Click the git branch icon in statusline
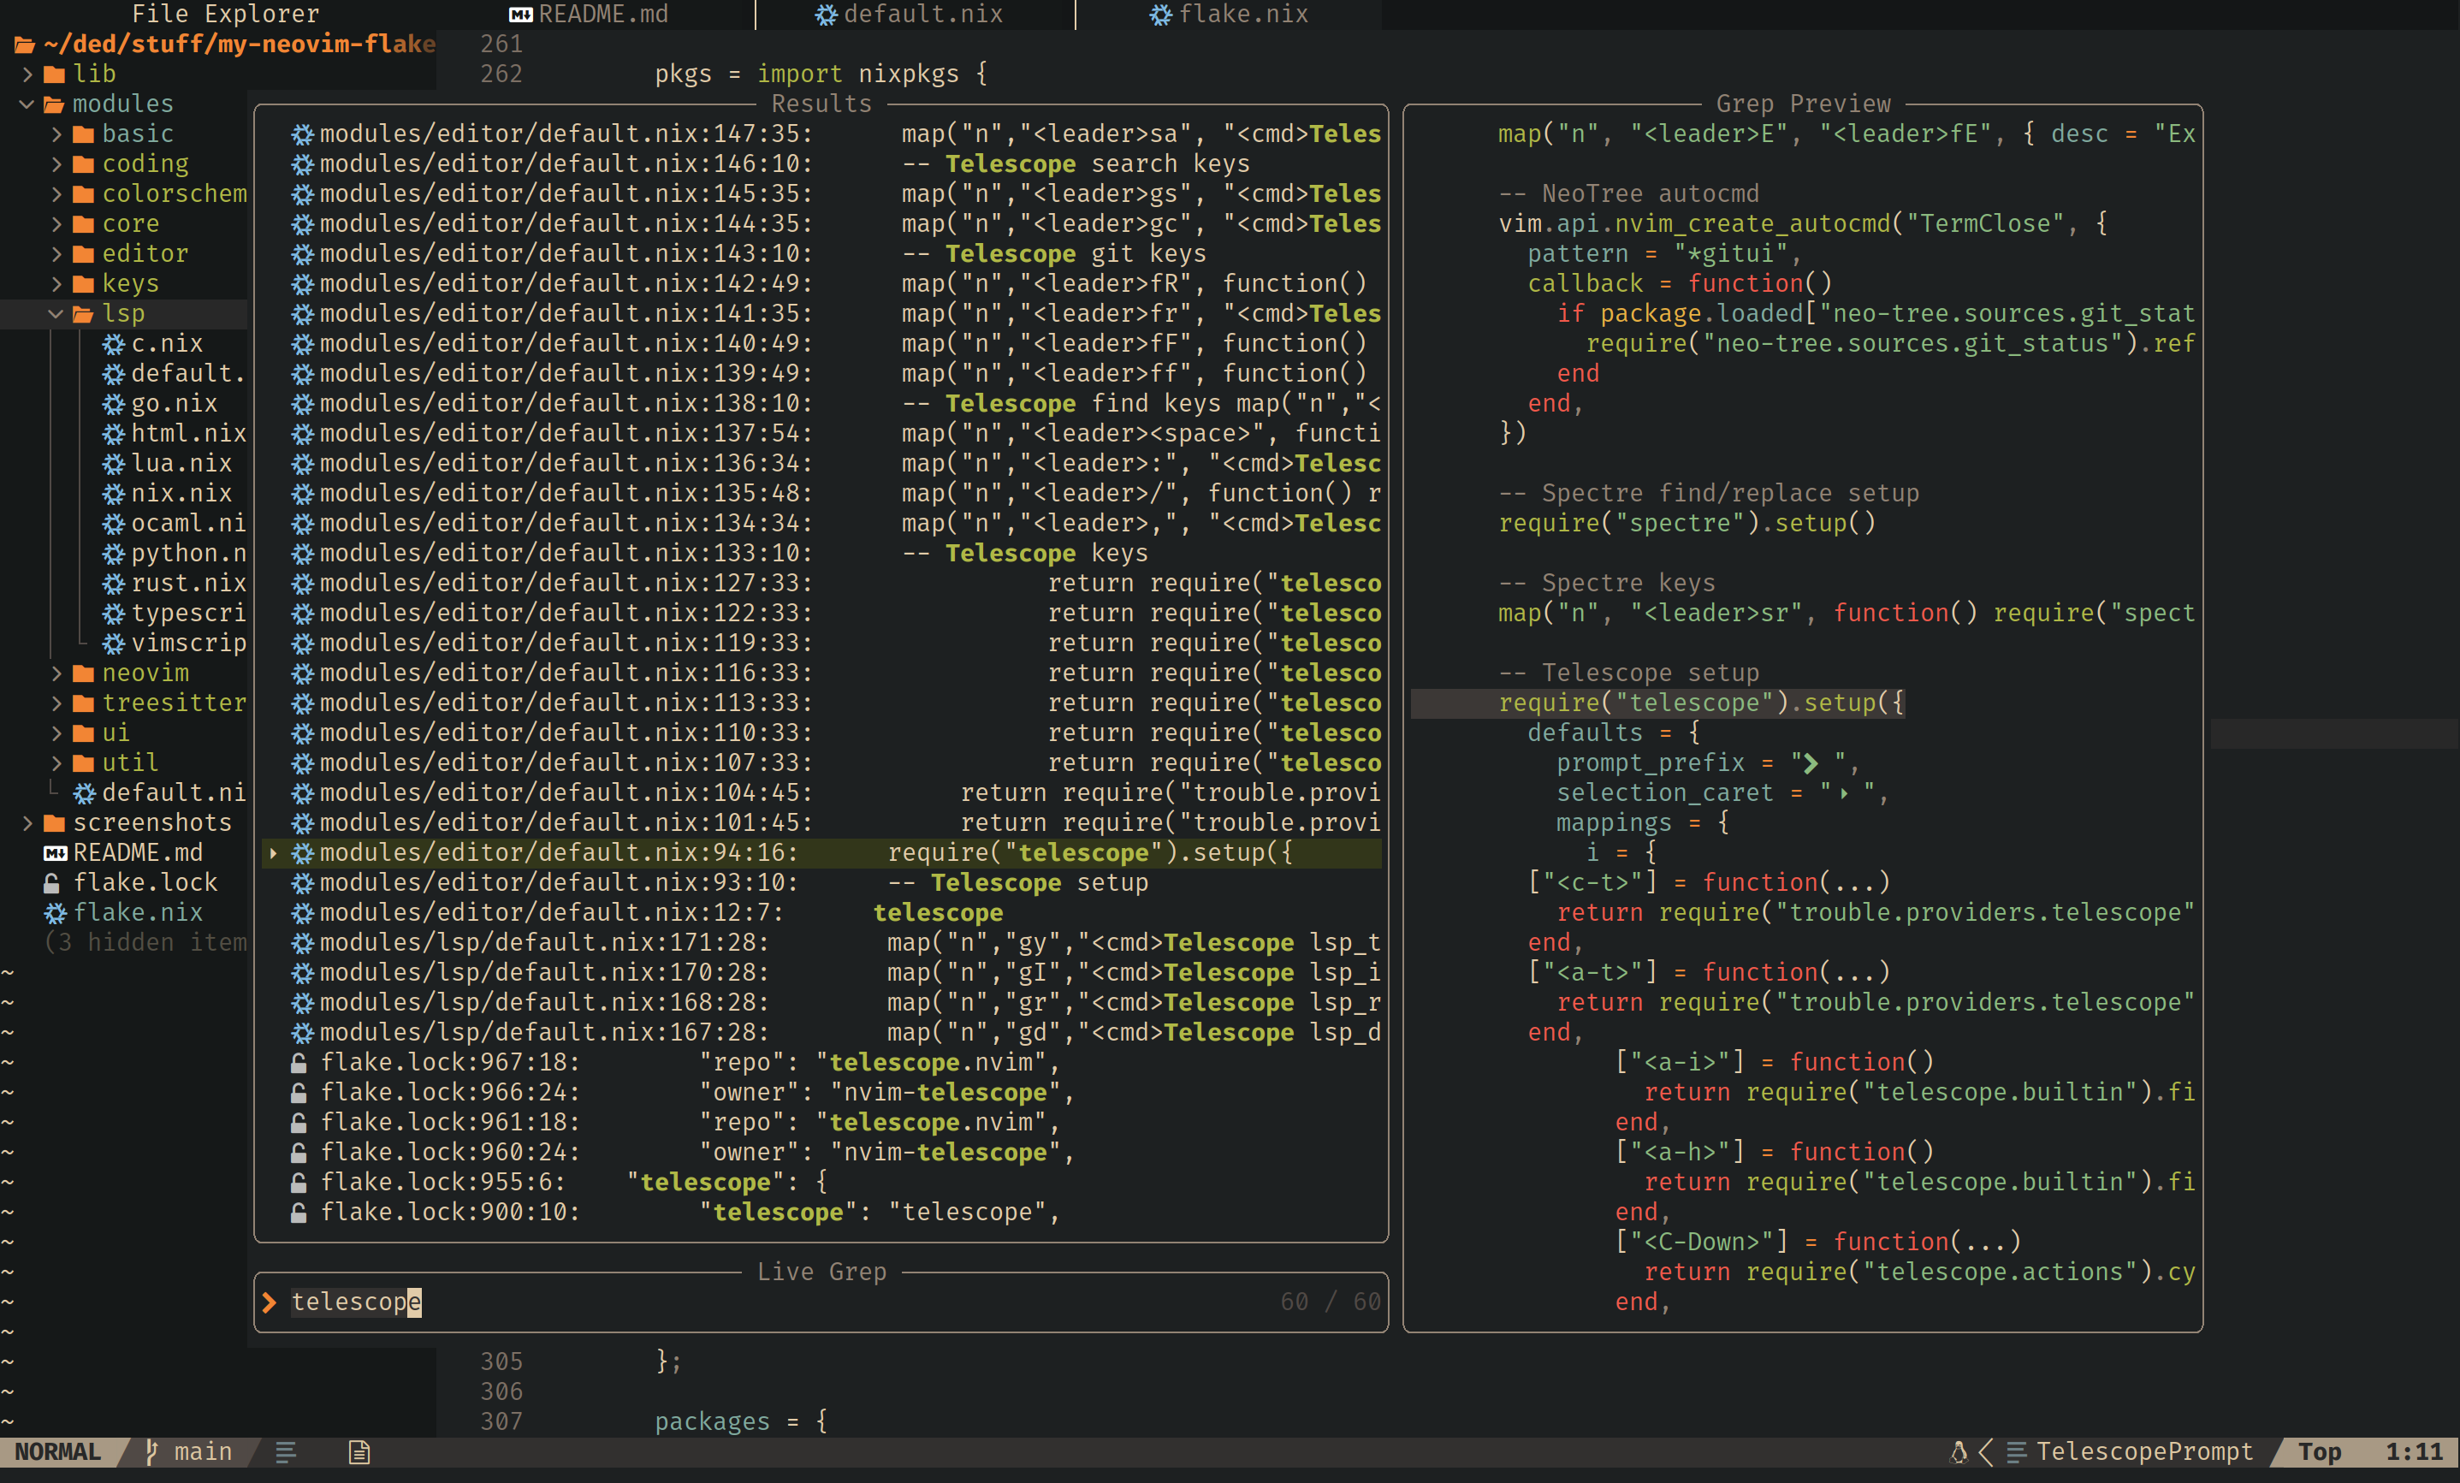The height and width of the screenshot is (1483, 2460). click(x=151, y=1451)
